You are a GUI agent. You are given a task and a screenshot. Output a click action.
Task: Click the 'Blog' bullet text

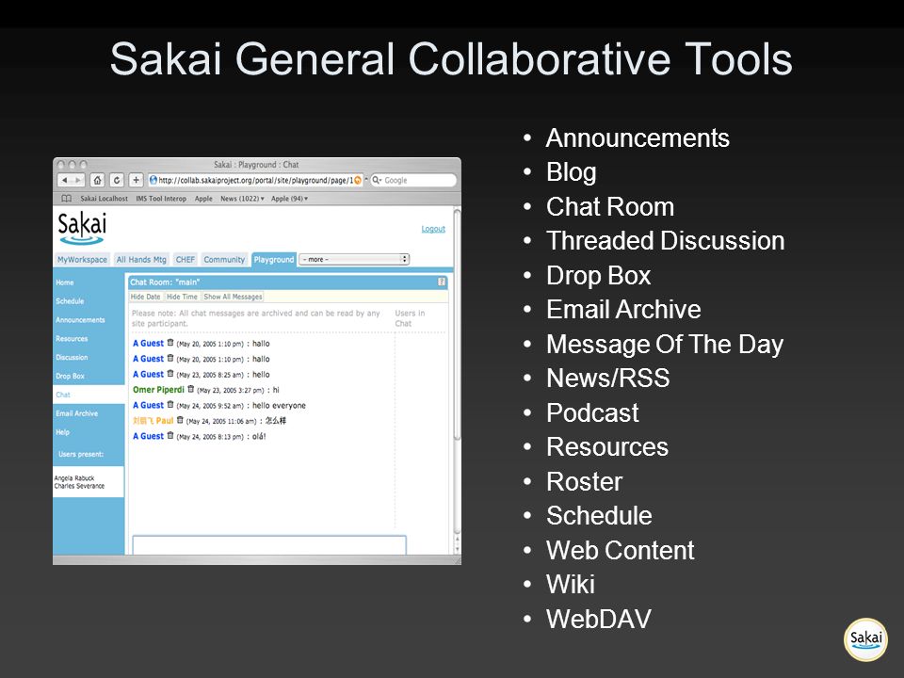pyautogui.click(x=571, y=172)
